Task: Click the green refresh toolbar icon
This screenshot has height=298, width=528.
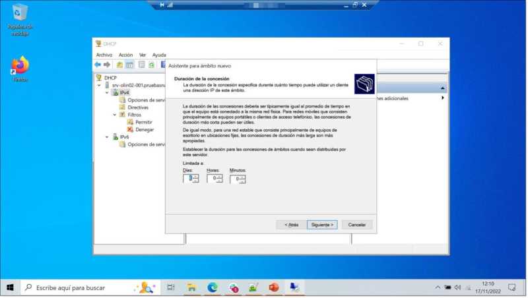Action: point(152,65)
